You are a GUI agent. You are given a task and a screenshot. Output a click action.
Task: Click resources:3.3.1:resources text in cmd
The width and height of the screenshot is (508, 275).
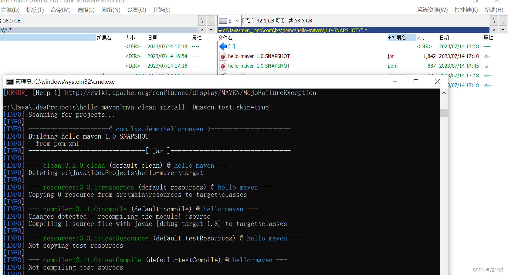pyautogui.click(x=88, y=187)
